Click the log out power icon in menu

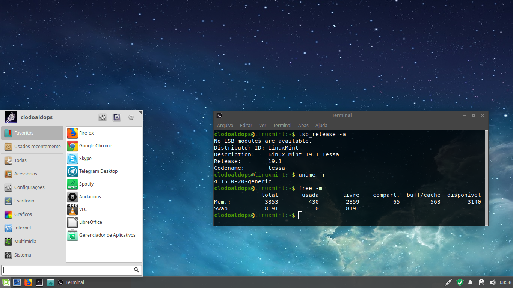pyautogui.click(x=131, y=117)
